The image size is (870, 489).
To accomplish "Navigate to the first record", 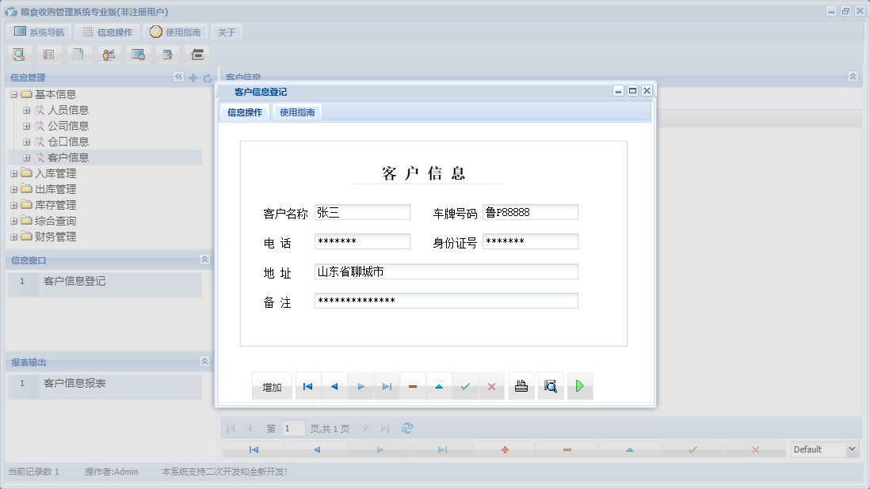I will 307,385.
